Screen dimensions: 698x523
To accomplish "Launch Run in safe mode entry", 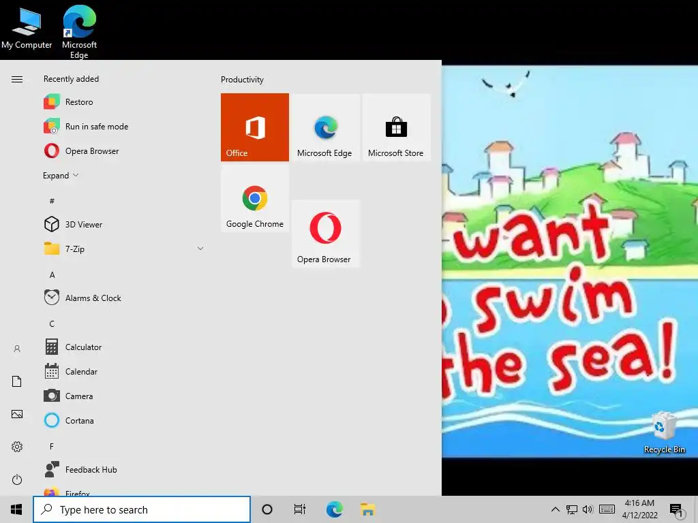I will point(125,126).
